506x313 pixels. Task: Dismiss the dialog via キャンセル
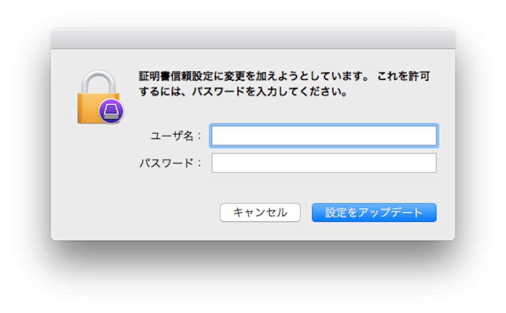(x=260, y=212)
